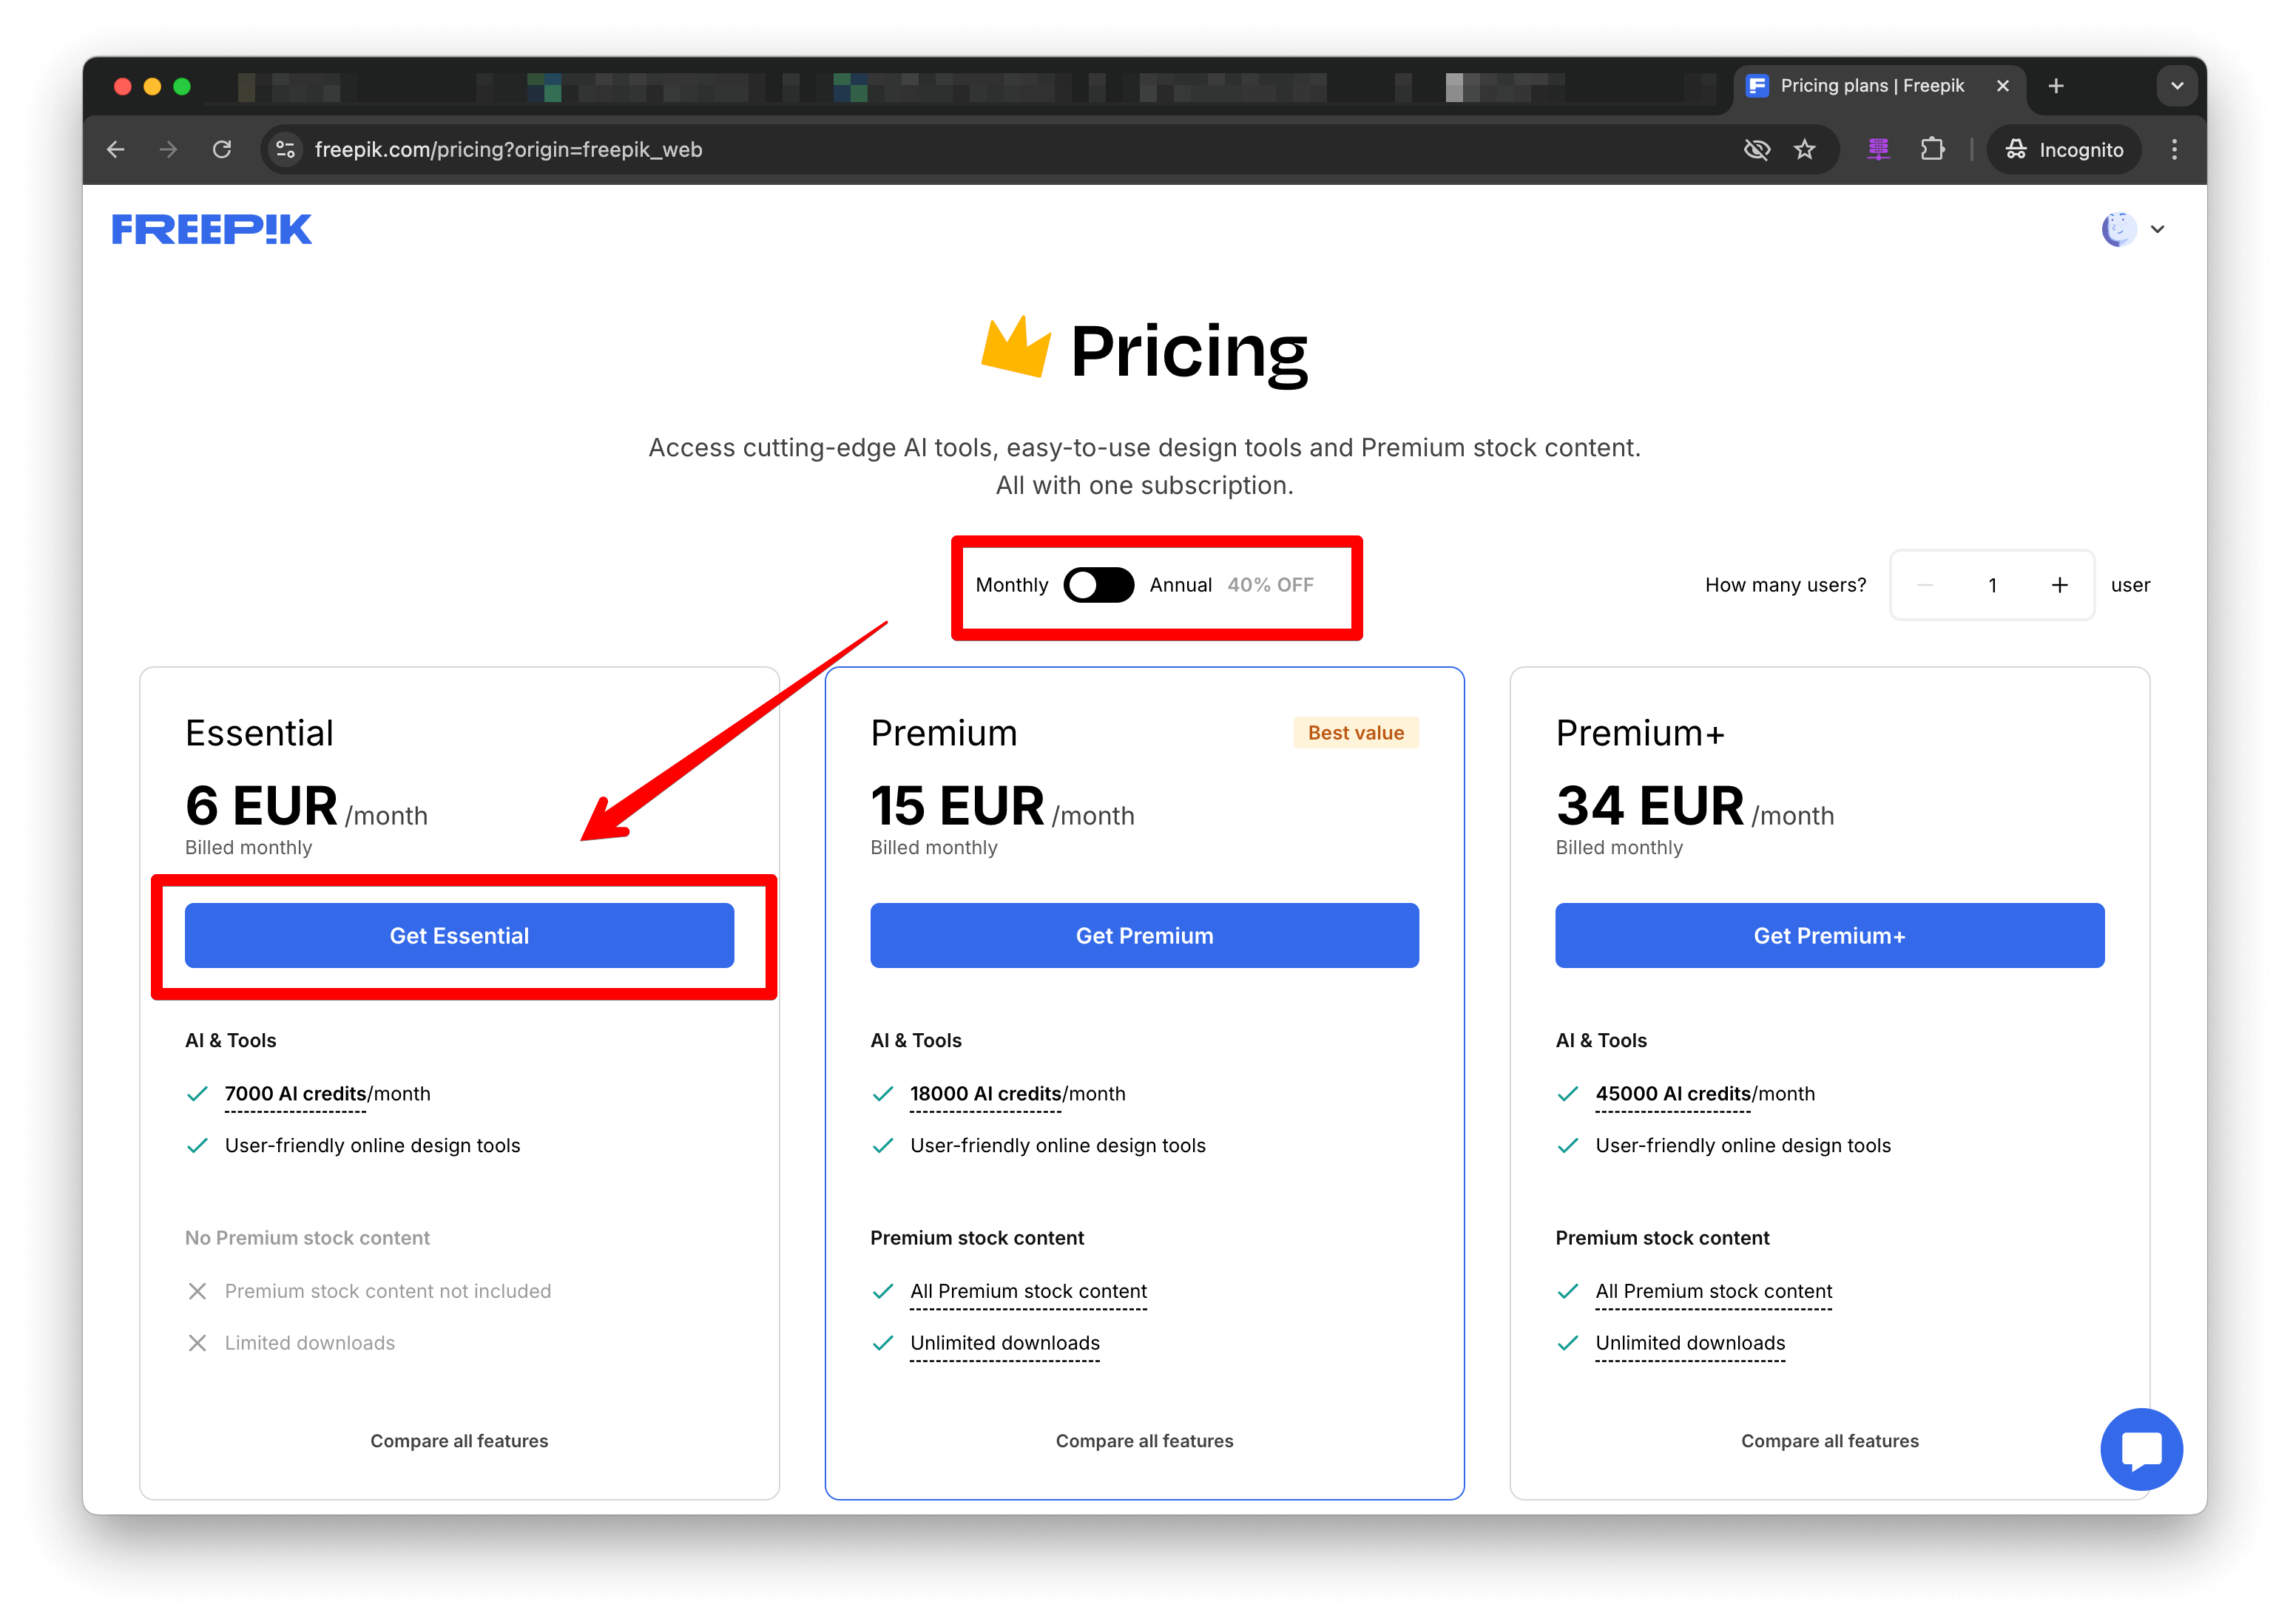2290x1624 pixels.
Task: Go back with the browser arrow
Action: click(x=116, y=150)
